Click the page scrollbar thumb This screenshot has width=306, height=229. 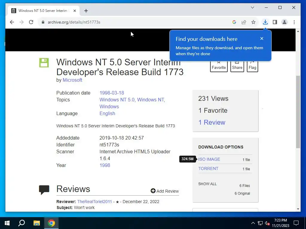(298, 112)
